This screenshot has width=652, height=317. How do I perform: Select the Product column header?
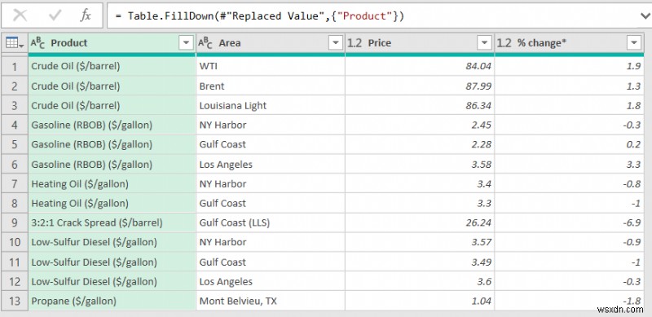[112, 42]
